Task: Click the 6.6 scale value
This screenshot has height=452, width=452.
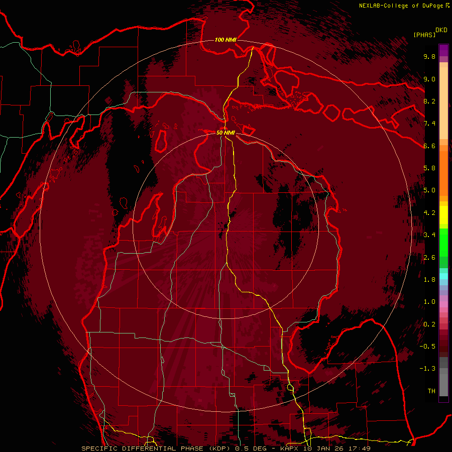Action: tap(429, 146)
